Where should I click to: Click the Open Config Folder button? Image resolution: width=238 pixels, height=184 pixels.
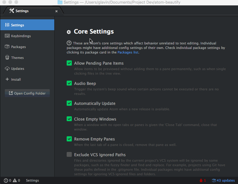coord(27,93)
